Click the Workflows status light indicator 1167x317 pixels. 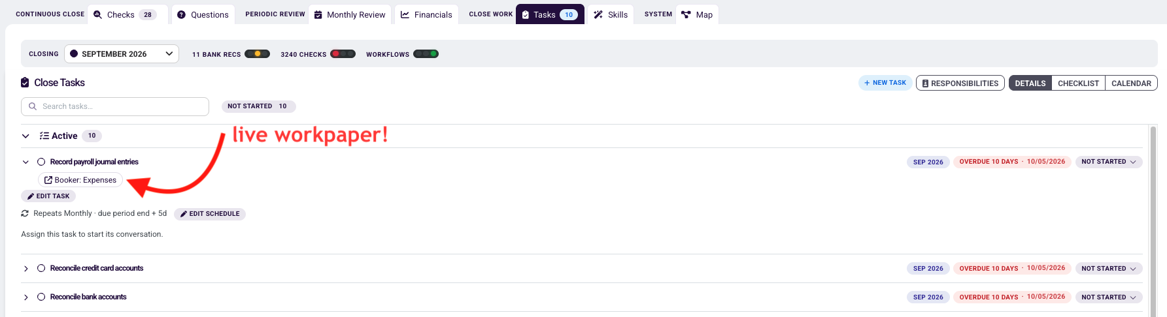[426, 54]
